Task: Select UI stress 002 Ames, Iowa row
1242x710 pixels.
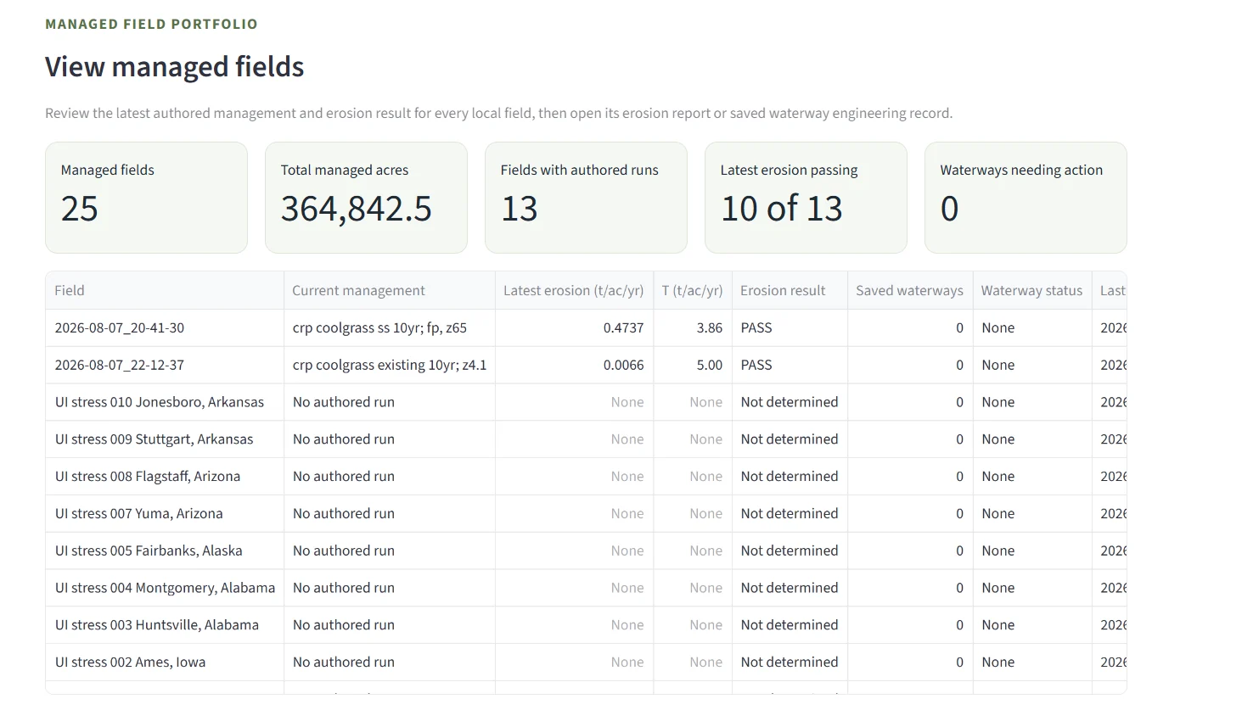Action: (586, 662)
